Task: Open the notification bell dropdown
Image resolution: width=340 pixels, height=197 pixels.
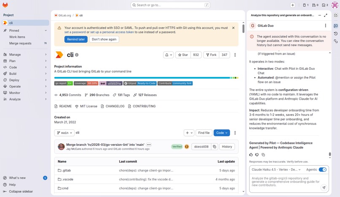Action: point(168,55)
